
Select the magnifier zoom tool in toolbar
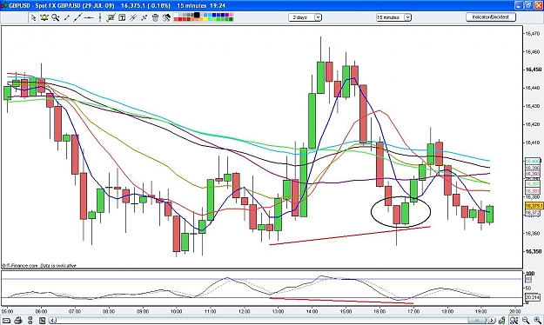[56, 17]
